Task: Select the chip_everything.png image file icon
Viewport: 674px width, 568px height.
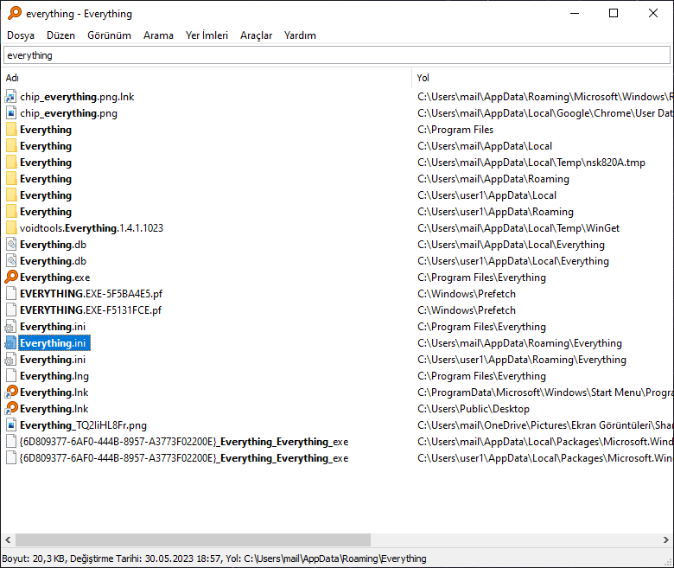Action: 11,113
